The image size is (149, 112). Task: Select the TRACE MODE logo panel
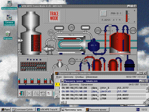(54, 16)
